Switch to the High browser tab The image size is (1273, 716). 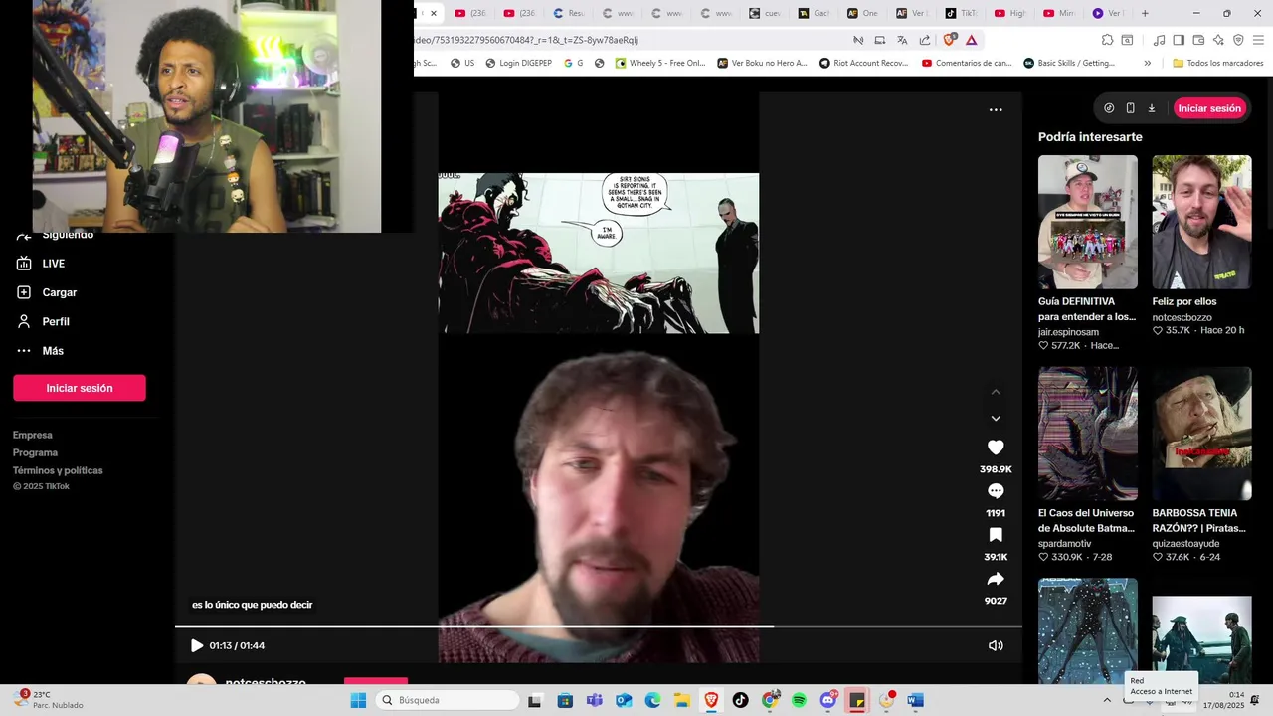pyautogui.click(x=1010, y=13)
